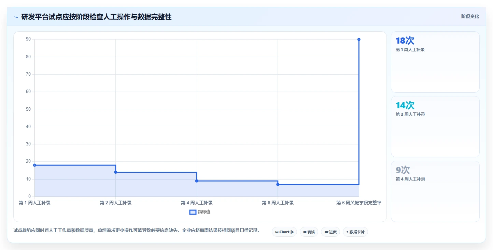Select the Chart.js tag chip

click(284, 232)
